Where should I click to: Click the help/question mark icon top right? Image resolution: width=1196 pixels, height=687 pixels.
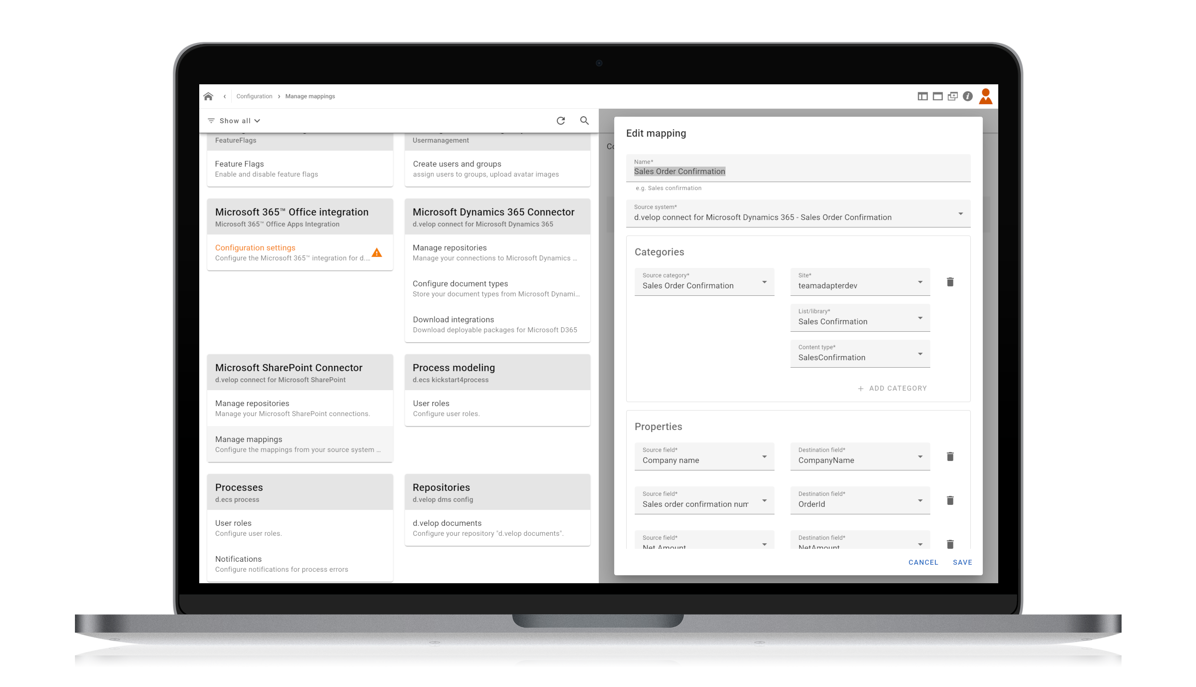tap(968, 96)
